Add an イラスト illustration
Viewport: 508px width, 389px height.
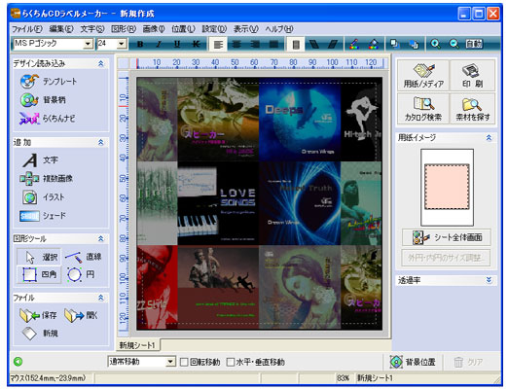tap(43, 196)
